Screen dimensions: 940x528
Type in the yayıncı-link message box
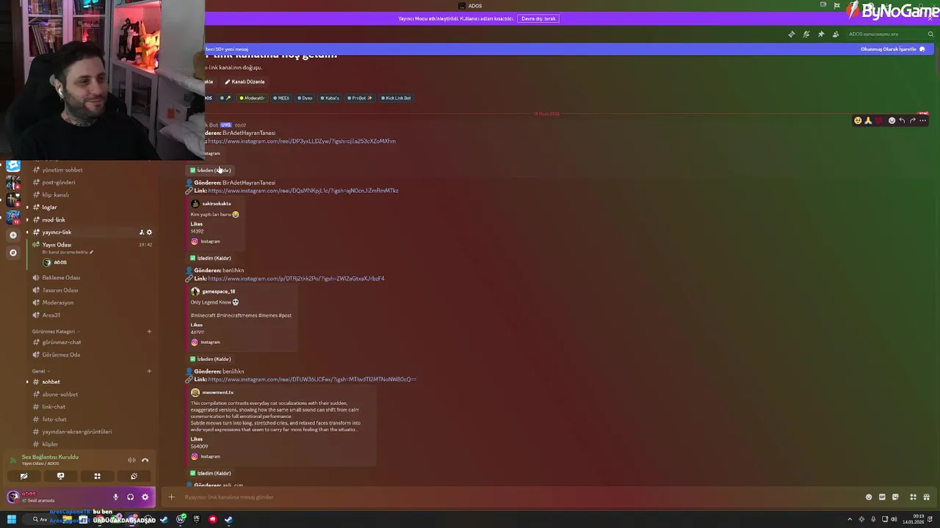click(514, 497)
